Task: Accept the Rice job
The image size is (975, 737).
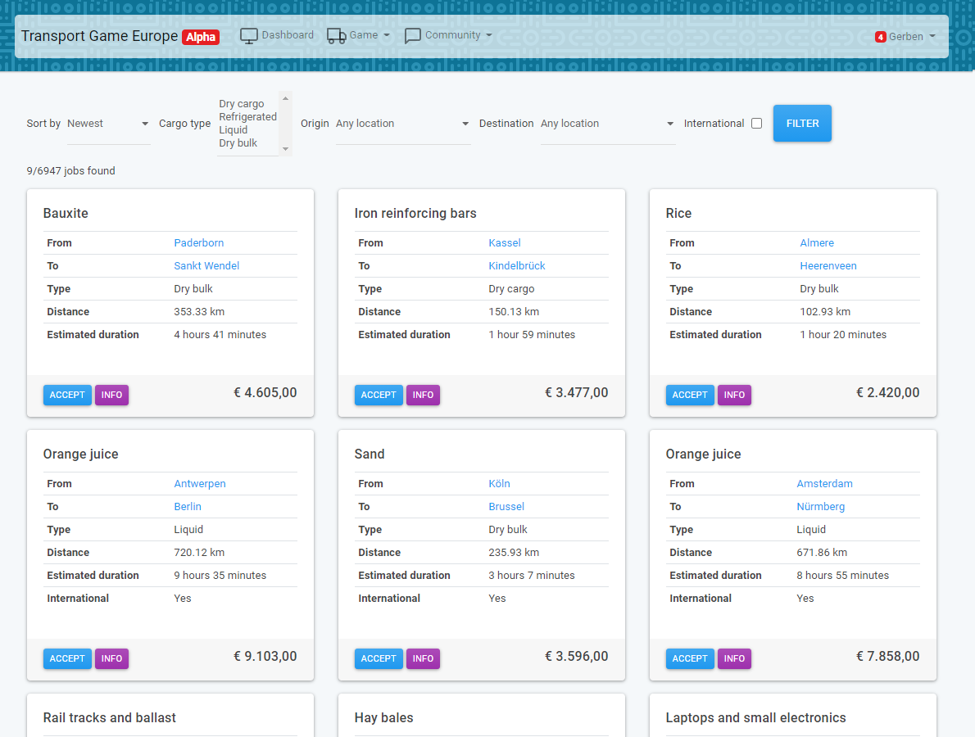Action: (690, 395)
